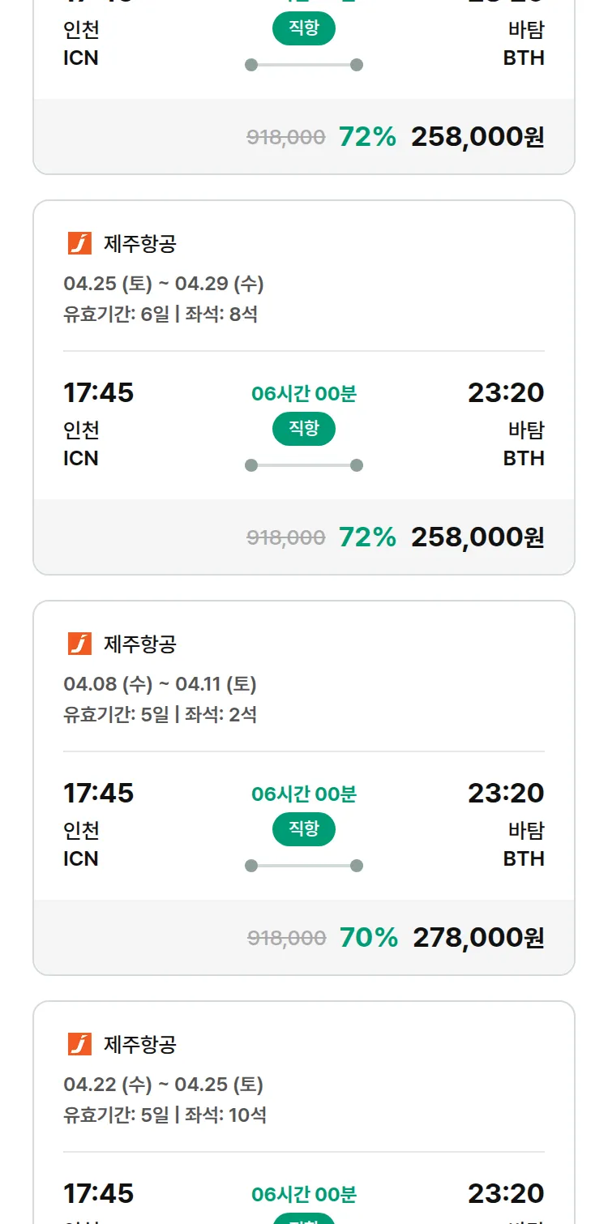Click the '유효기간: 6일 | 좌석: 8석' info
Viewport: 608px width, 1224px height.
[160, 314]
